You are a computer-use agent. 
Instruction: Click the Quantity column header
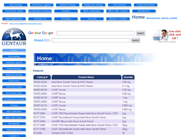128,77
